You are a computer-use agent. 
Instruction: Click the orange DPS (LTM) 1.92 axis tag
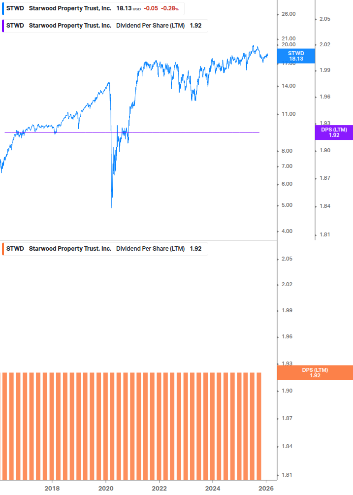[x=315, y=372]
